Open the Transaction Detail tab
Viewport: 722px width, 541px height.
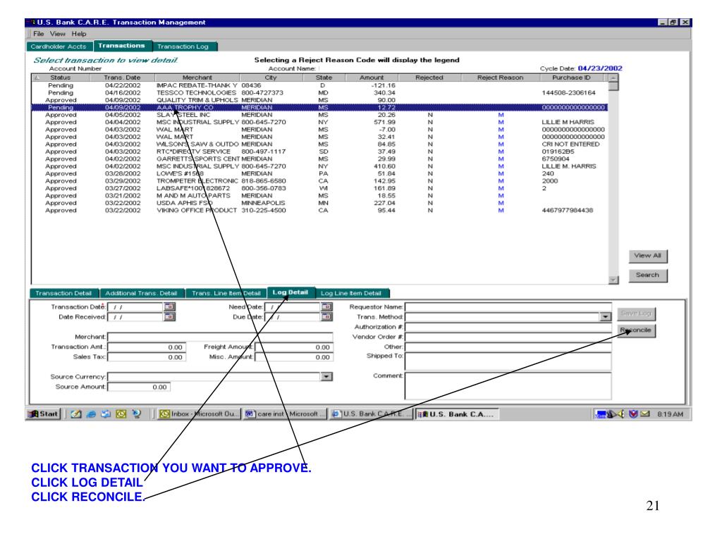click(63, 294)
